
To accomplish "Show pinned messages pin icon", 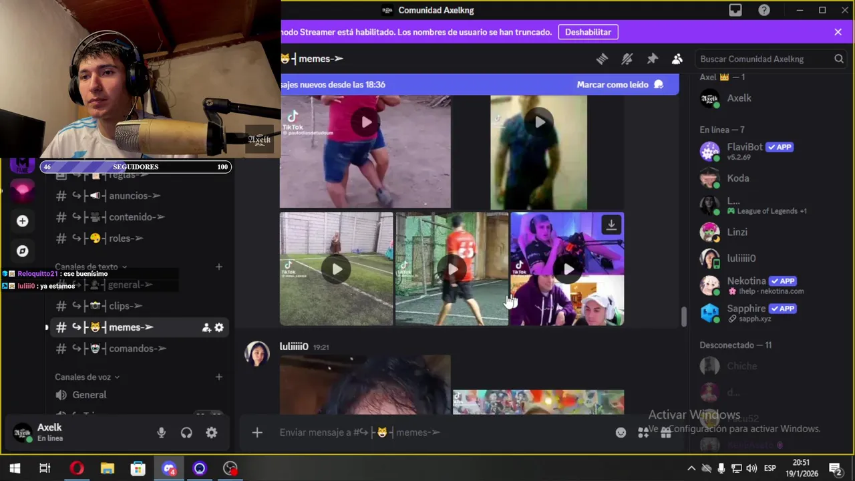I will point(652,59).
